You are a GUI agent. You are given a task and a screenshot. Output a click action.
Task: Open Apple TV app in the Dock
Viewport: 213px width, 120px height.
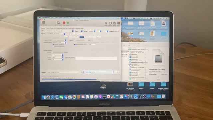[104, 97]
